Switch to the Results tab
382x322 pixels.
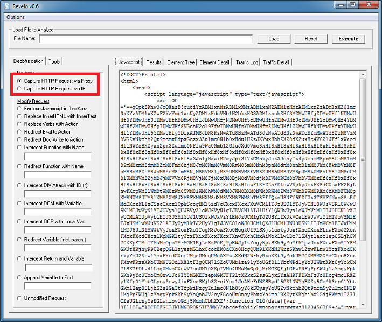(154, 62)
